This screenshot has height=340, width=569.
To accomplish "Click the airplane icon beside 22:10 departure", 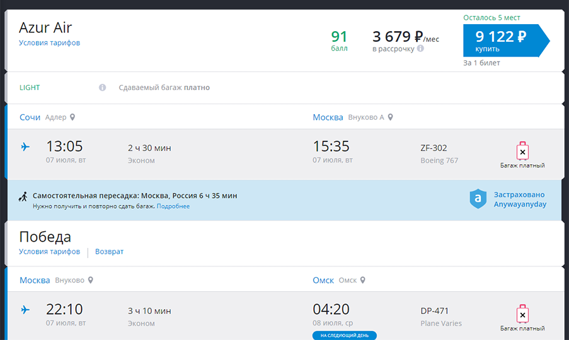I will click(x=25, y=310).
